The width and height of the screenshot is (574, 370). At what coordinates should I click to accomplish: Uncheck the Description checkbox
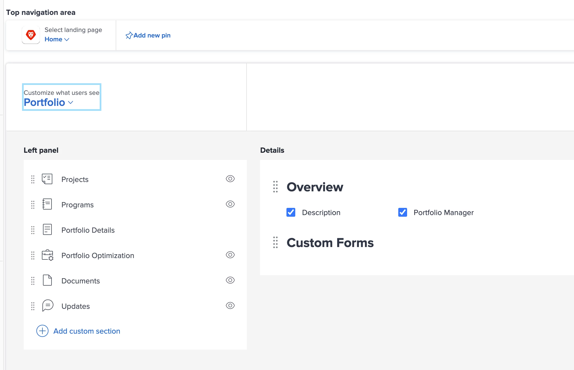(291, 212)
